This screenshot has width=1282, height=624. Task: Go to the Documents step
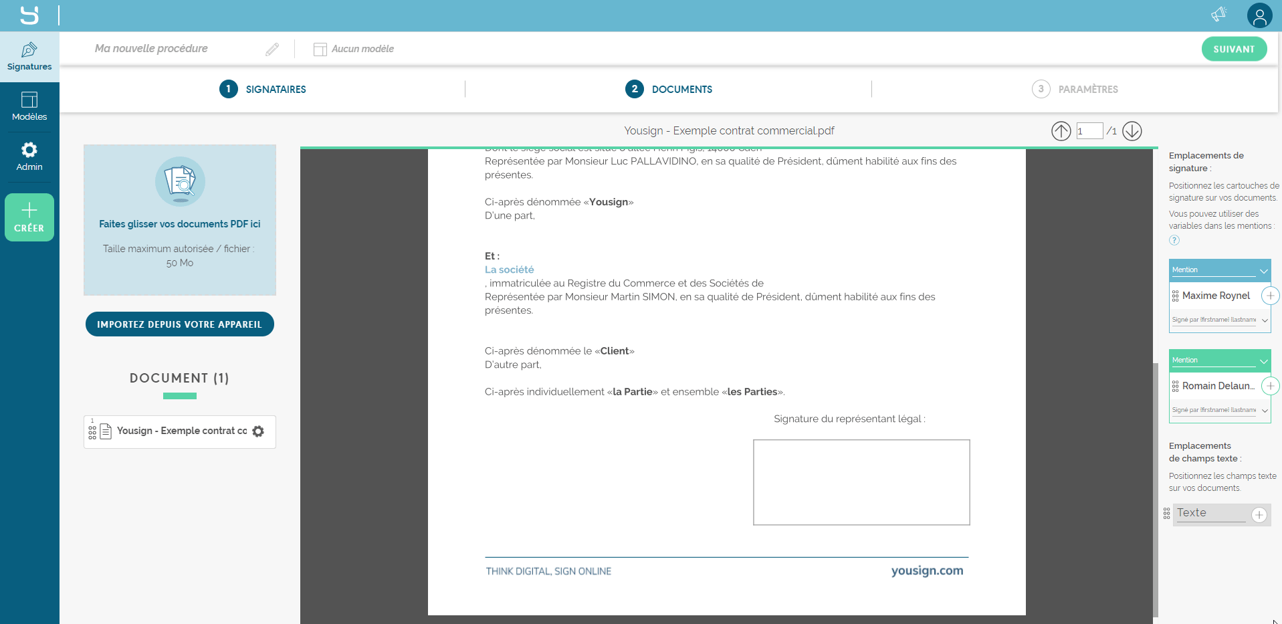point(669,89)
